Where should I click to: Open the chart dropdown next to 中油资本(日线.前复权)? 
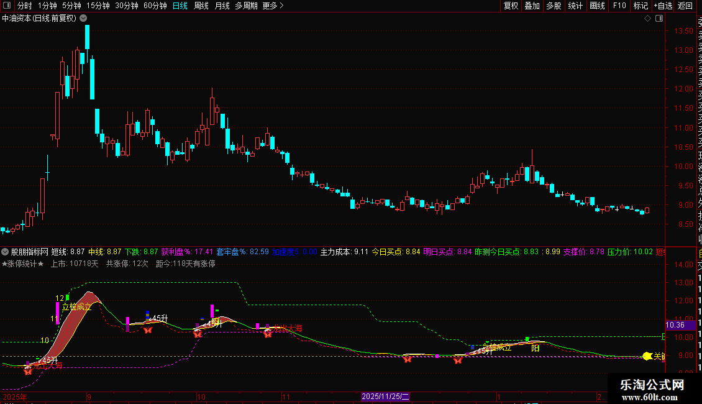83,19
